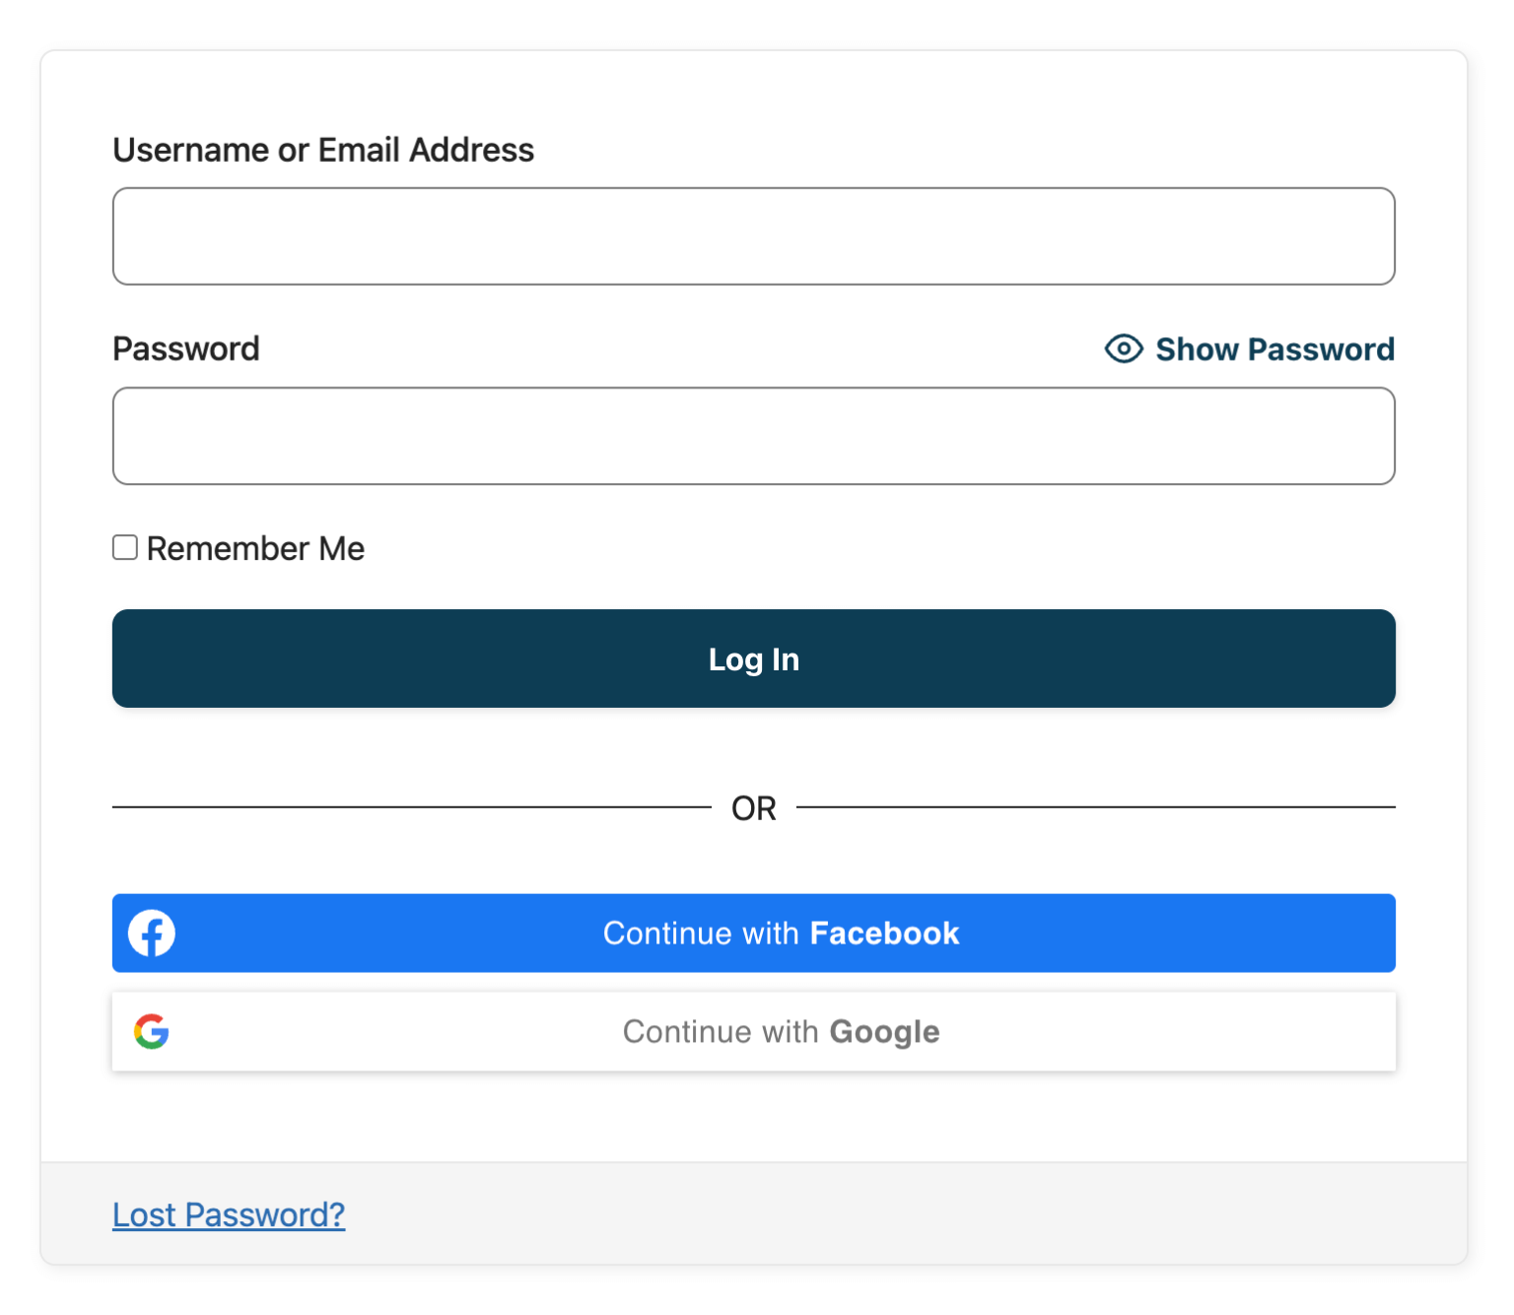Click the OR divider text

754,807
